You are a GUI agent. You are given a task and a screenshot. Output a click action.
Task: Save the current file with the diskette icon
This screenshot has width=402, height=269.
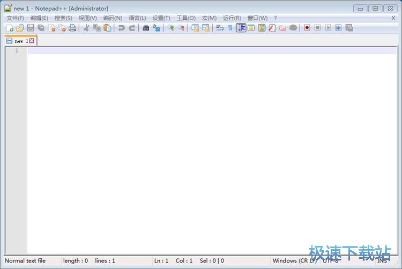pyautogui.click(x=31, y=28)
